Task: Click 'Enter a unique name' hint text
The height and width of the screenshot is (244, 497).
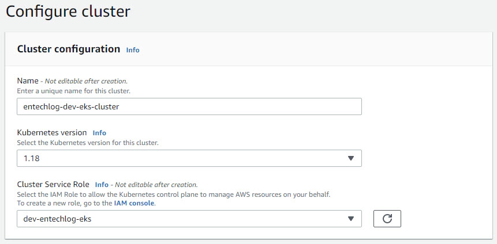Action: point(73,91)
